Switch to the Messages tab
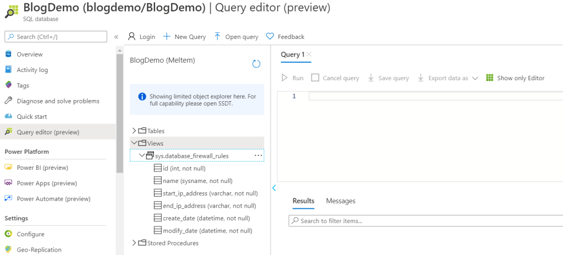 pyautogui.click(x=340, y=201)
